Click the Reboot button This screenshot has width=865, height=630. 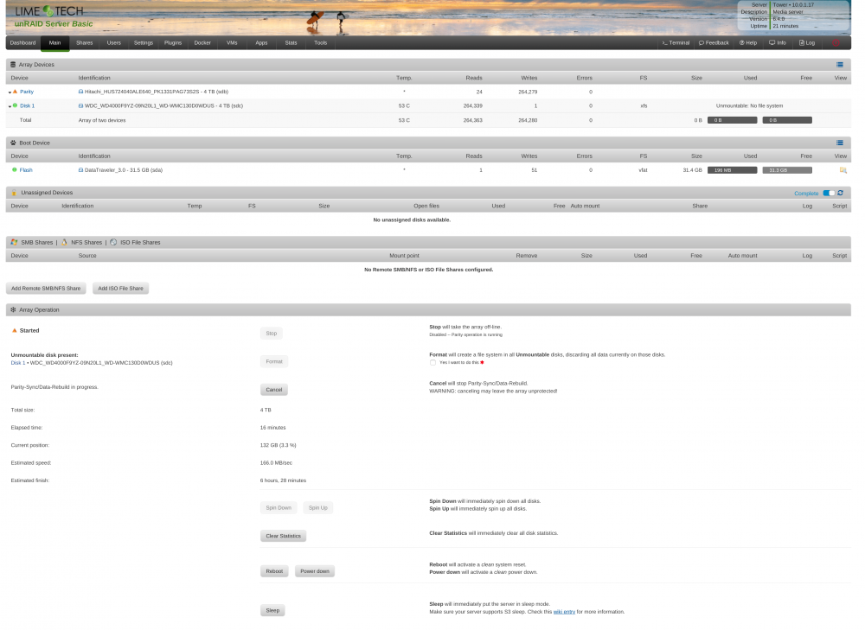[274, 571]
